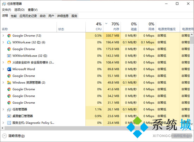Click the sort arrow above 内存 column
The height and width of the screenshot is (142, 194).
pos(106,23)
